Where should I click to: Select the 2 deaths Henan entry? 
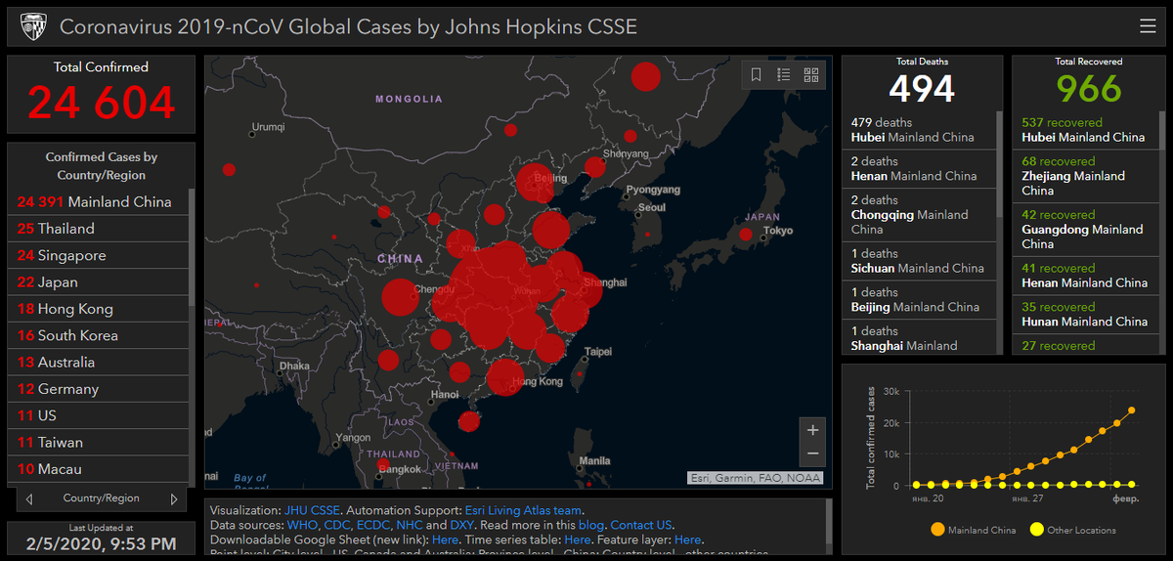coord(919,168)
